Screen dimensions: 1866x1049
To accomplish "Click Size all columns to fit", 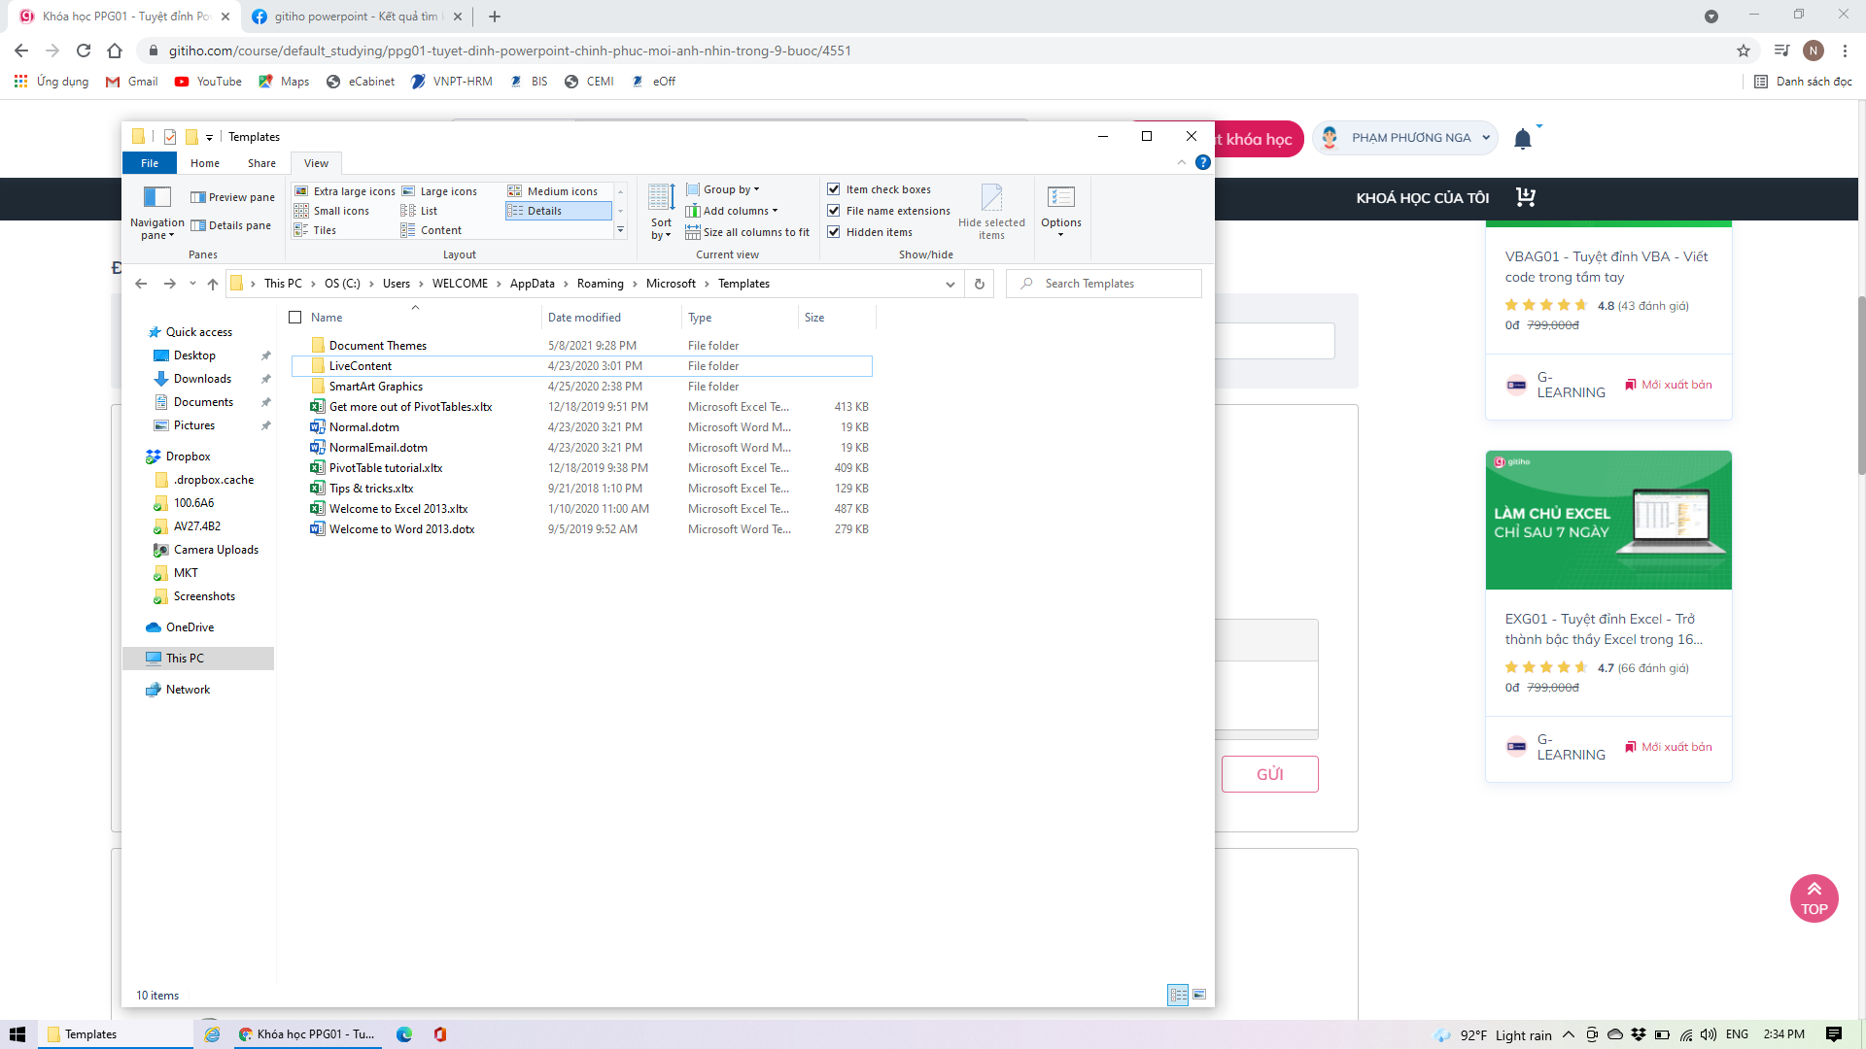I will click(x=747, y=232).
